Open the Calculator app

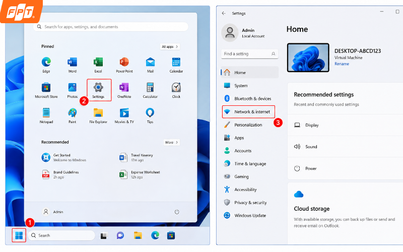pos(150,90)
